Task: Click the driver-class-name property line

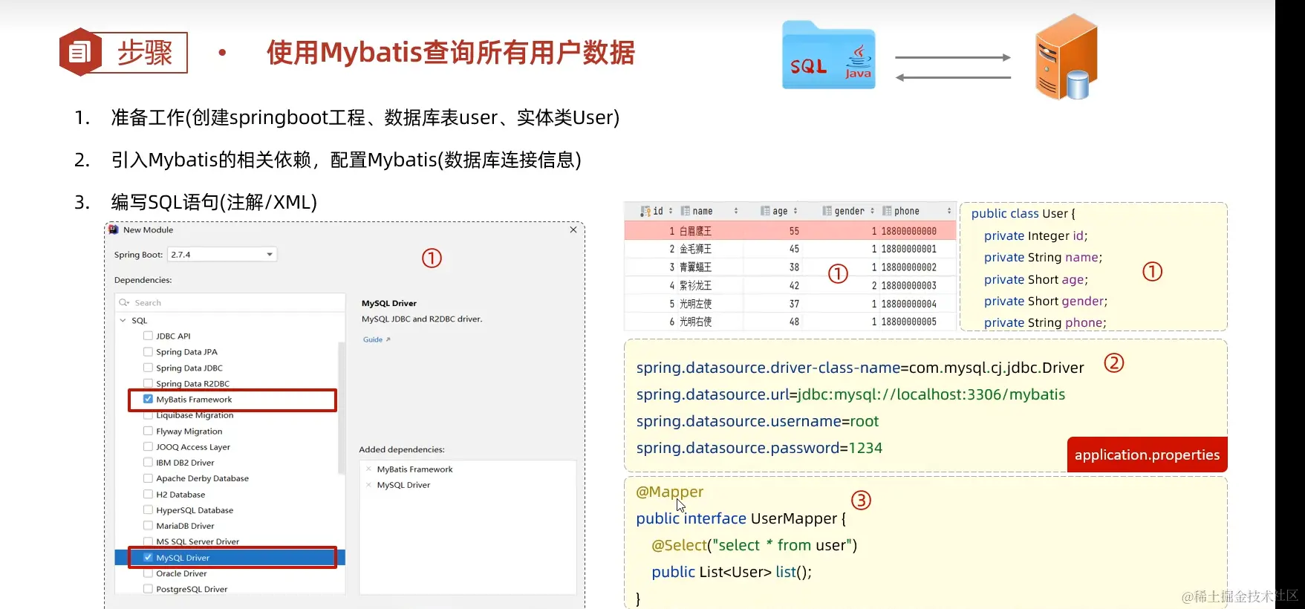Action: click(860, 368)
